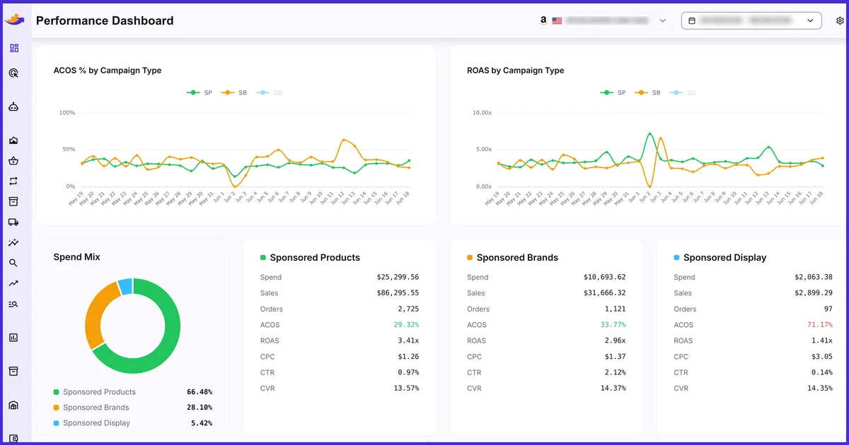Open the settings gear icon

840,20
